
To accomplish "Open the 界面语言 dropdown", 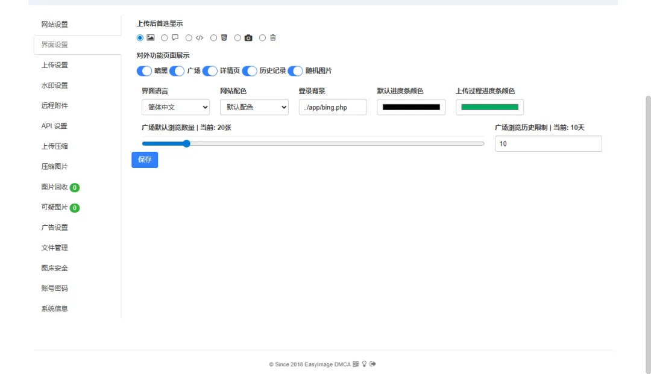I will pyautogui.click(x=175, y=107).
